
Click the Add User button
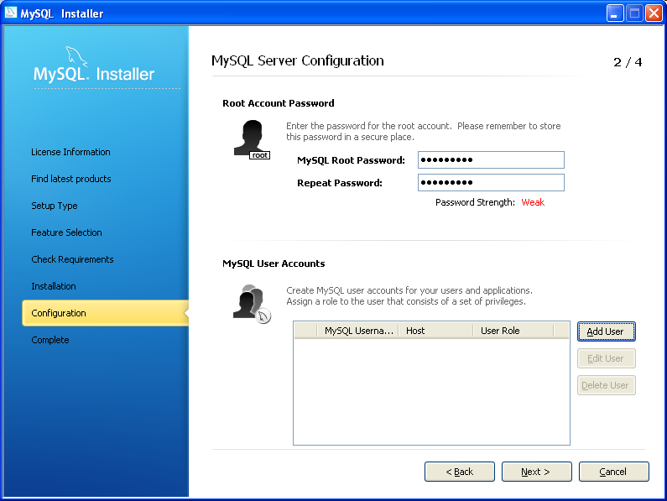point(606,331)
